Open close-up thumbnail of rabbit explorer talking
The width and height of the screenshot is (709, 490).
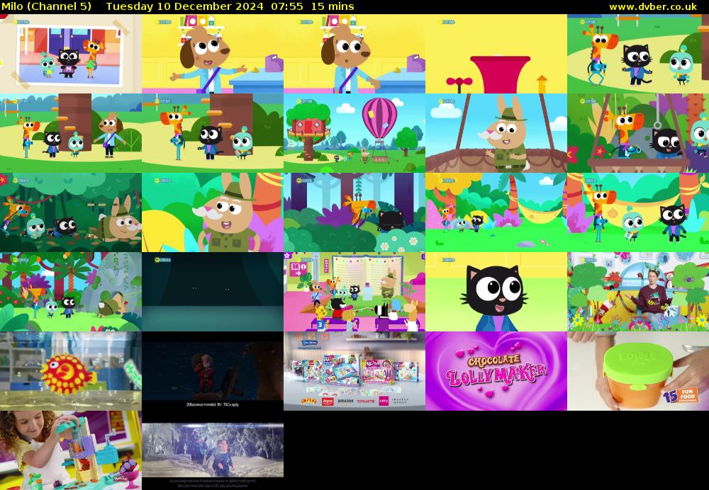click(x=213, y=212)
